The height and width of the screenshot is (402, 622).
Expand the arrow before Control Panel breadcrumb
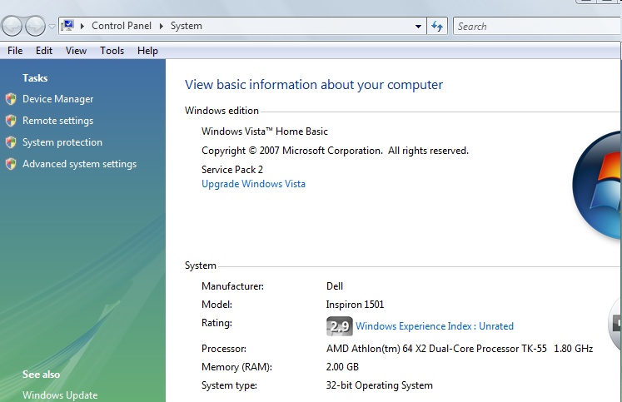click(82, 26)
